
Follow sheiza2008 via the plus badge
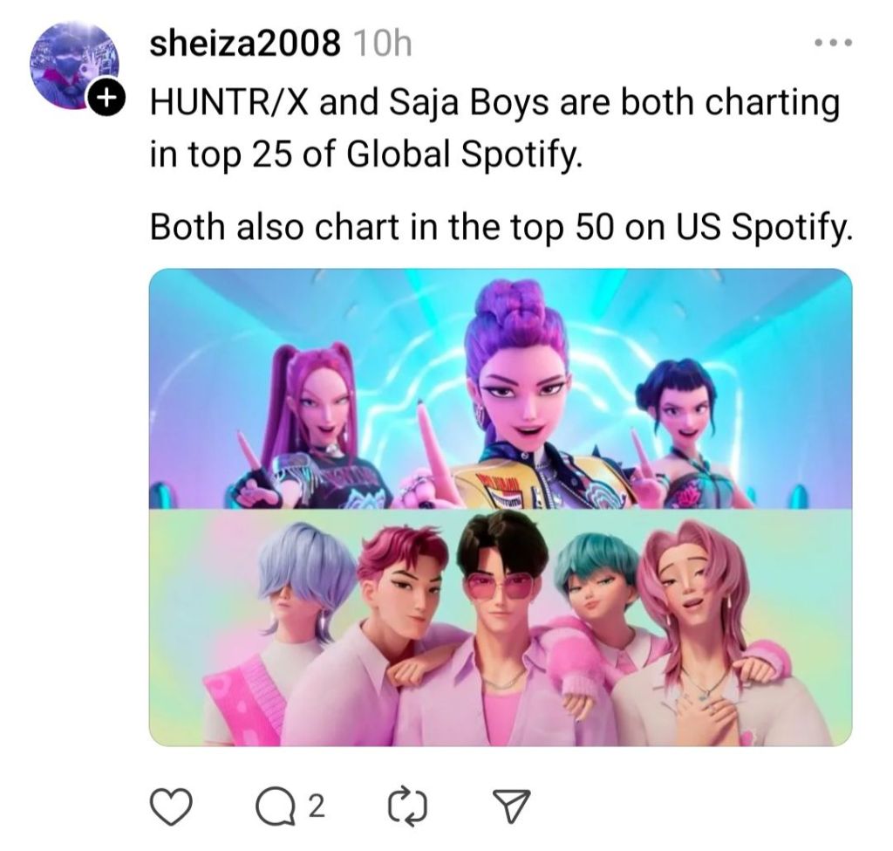(105, 99)
